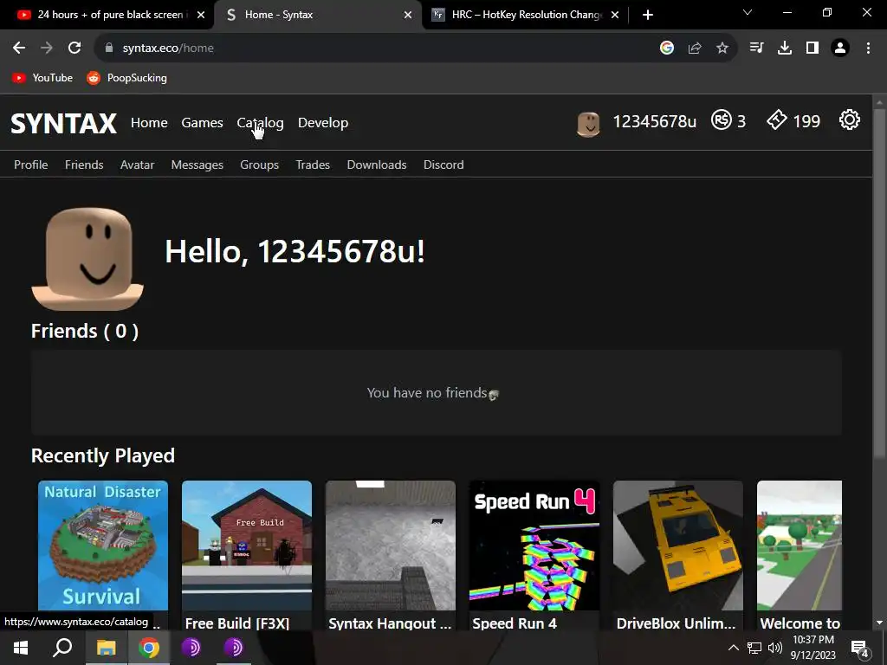
Task: Click the Robux currency icon
Action: tap(722, 119)
